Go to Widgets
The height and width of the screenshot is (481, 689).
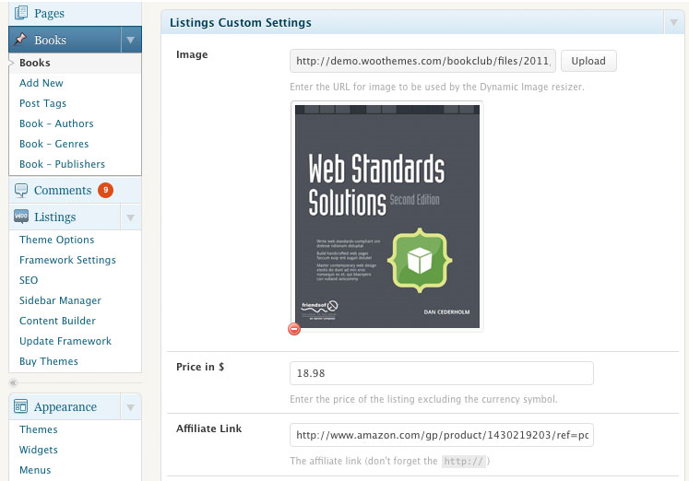[38, 450]
